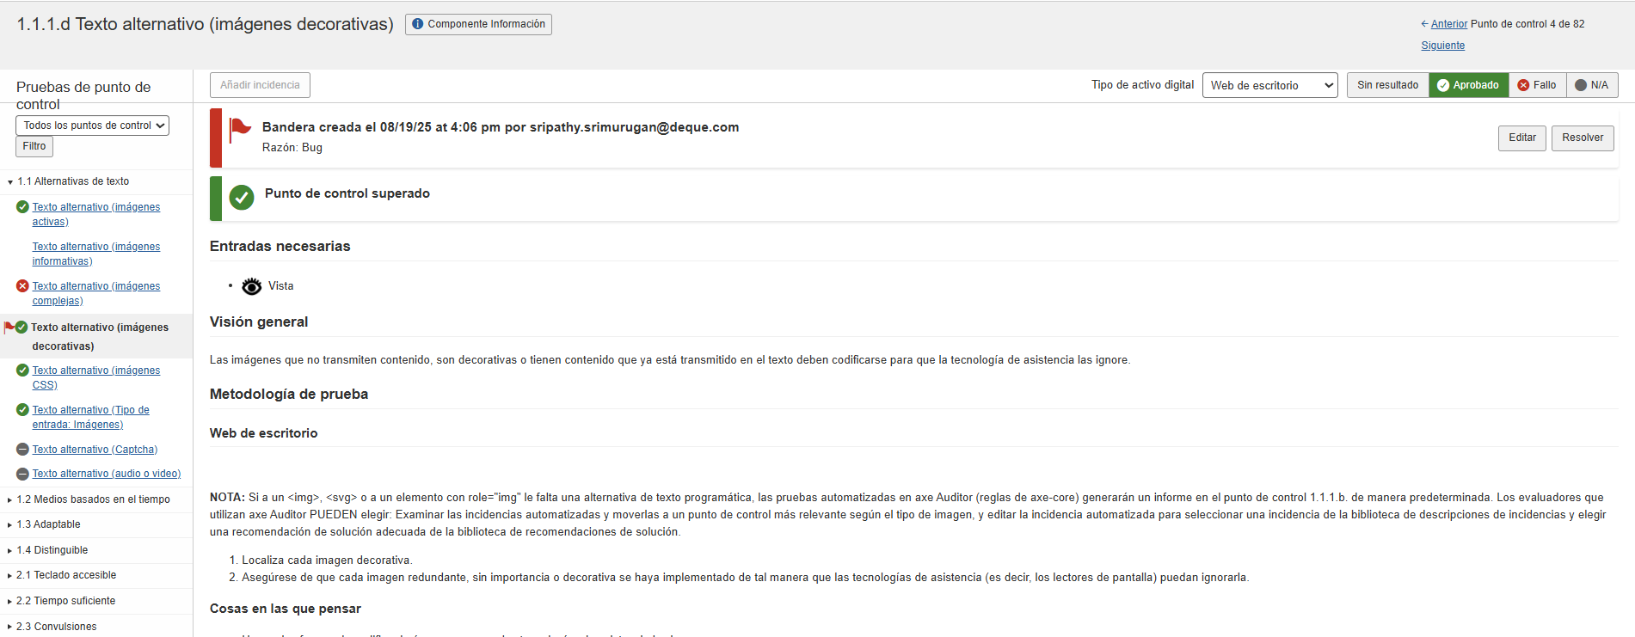Select the Sin resultado option
Screen dimensions: 1635x637
(1387, 85)
